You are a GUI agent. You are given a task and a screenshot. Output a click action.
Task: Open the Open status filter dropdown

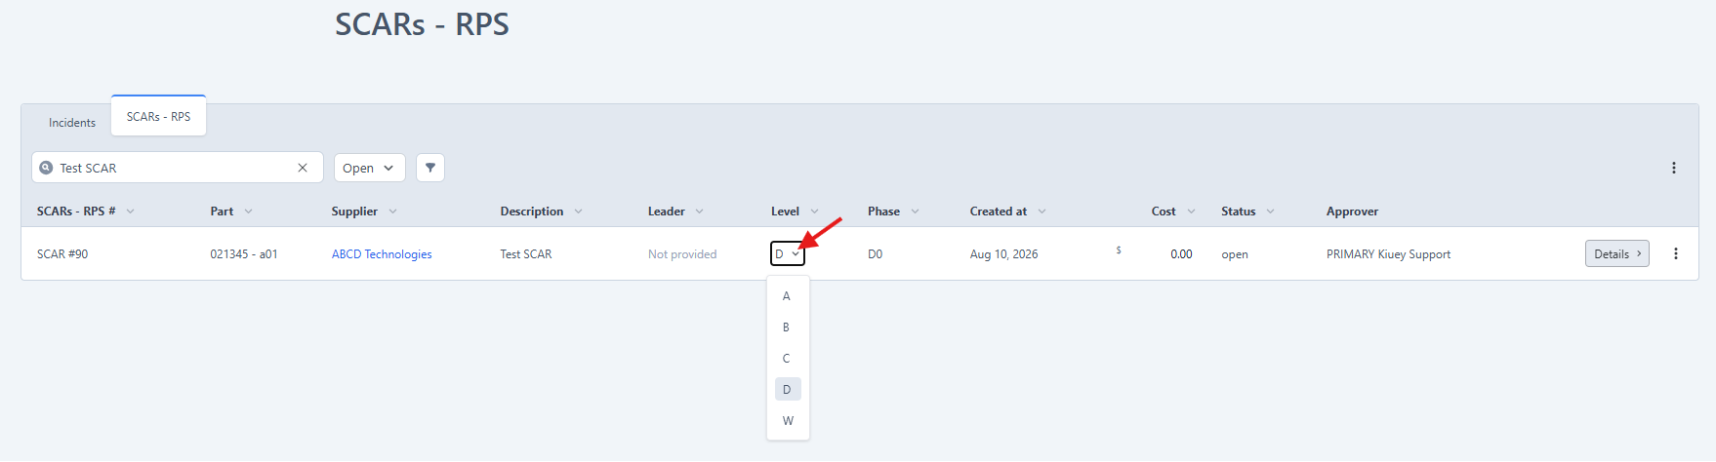(x=369, y=168)
